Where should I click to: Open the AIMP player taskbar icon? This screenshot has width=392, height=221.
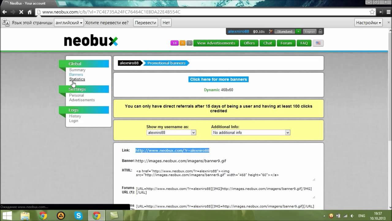pyautogui.click(x=61, y=215)
